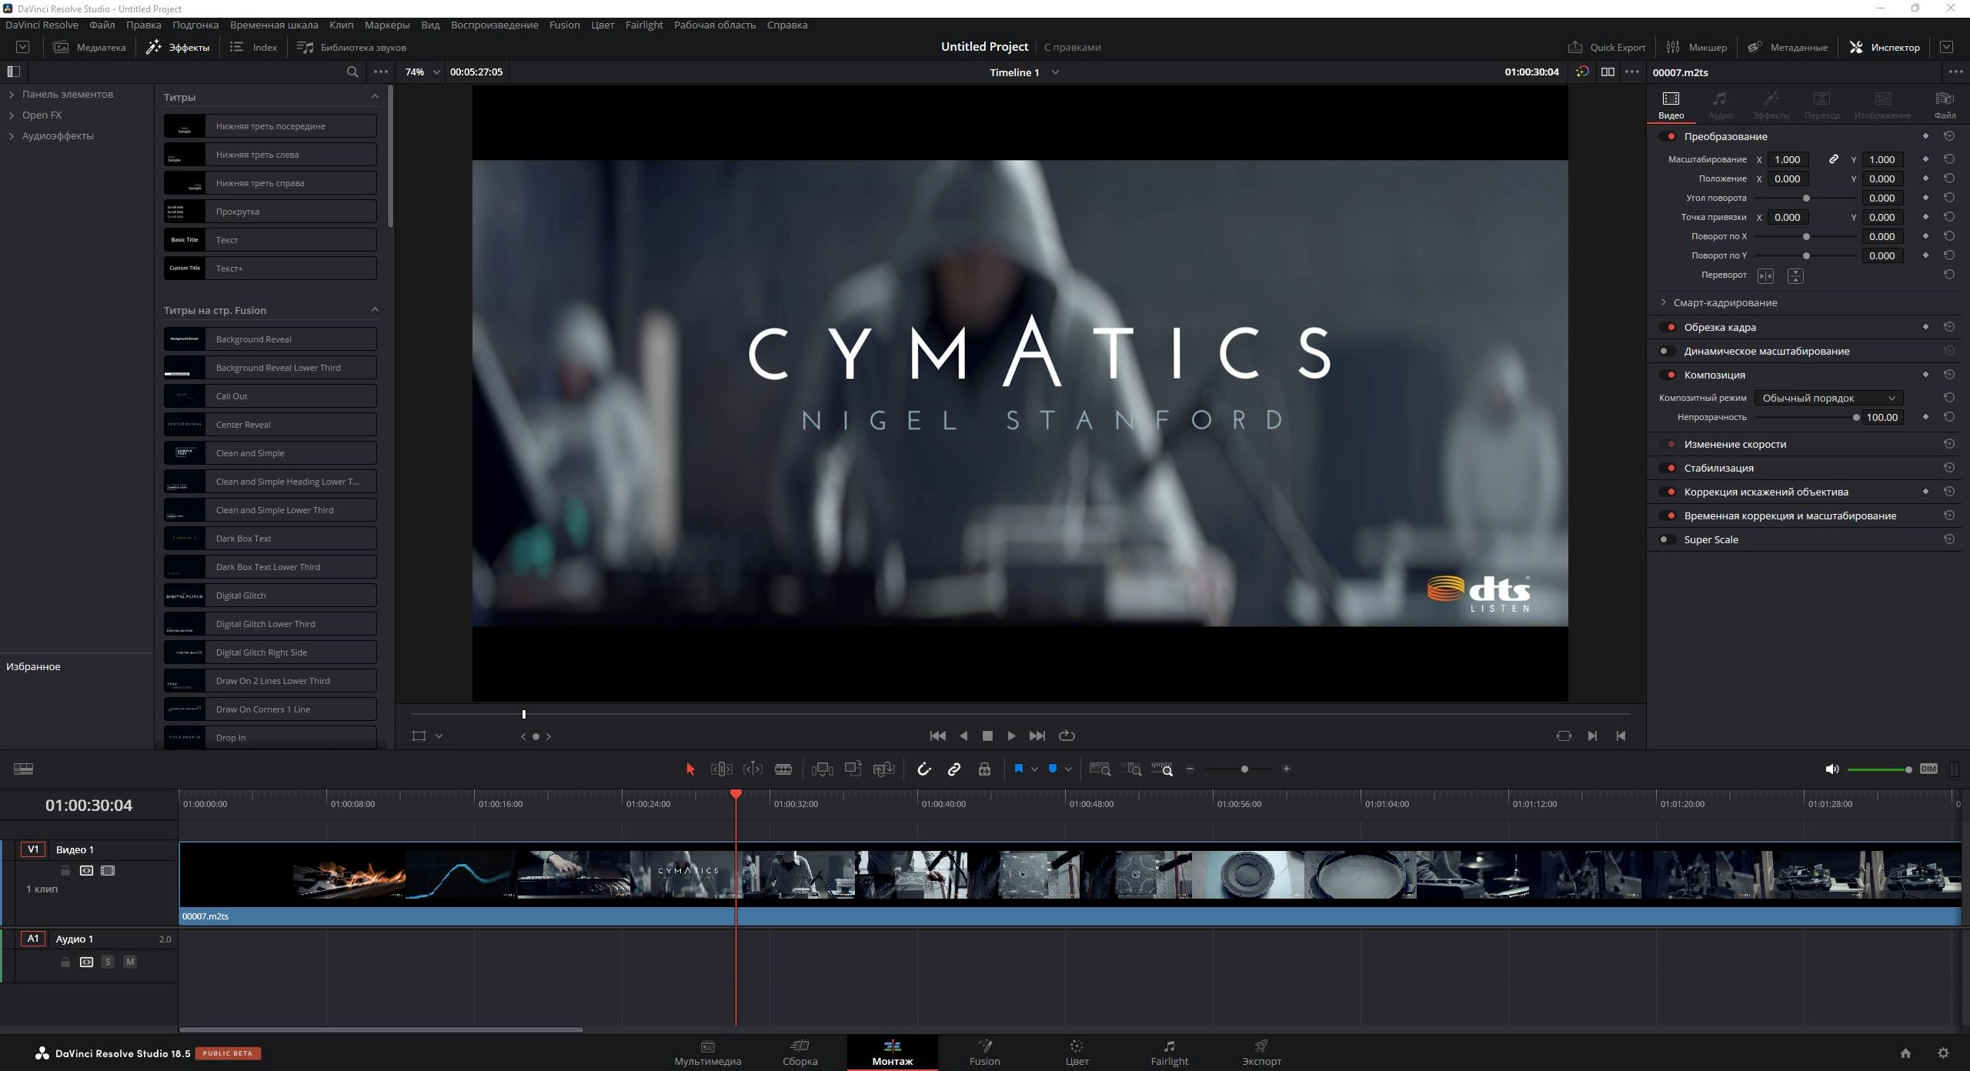Solo the Аудио 1 track with S
1970x1071 pixels.
tap(108, 963)
